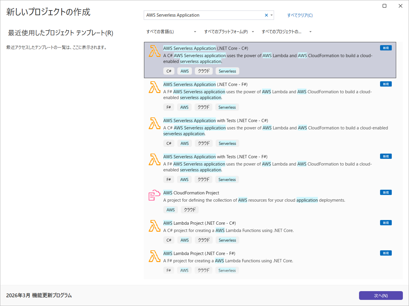Click 新規 badge on the CloudFormation Project row
The height and width of the screenshot is (306, 409).
click(x=386, y=192)
